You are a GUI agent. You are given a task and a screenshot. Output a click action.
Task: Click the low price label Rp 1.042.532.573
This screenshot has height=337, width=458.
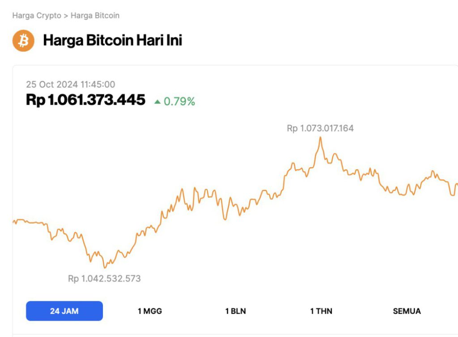(x=104, y=278)
